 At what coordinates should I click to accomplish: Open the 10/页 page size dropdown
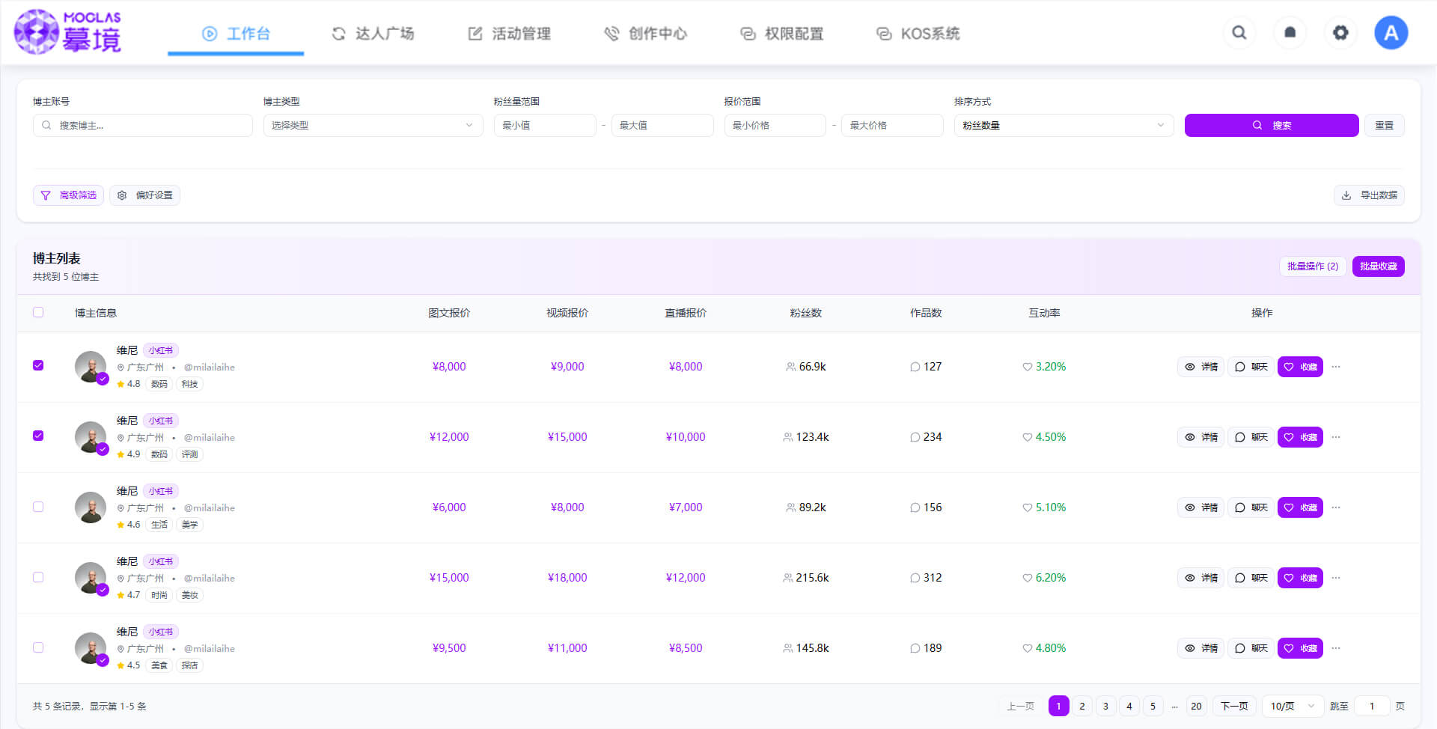pos(1292,706)
